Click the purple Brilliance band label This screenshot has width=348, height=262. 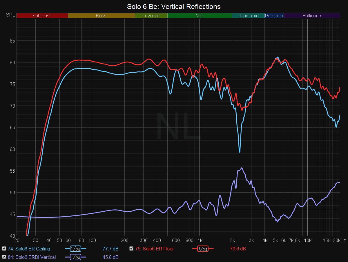(312, 16)
